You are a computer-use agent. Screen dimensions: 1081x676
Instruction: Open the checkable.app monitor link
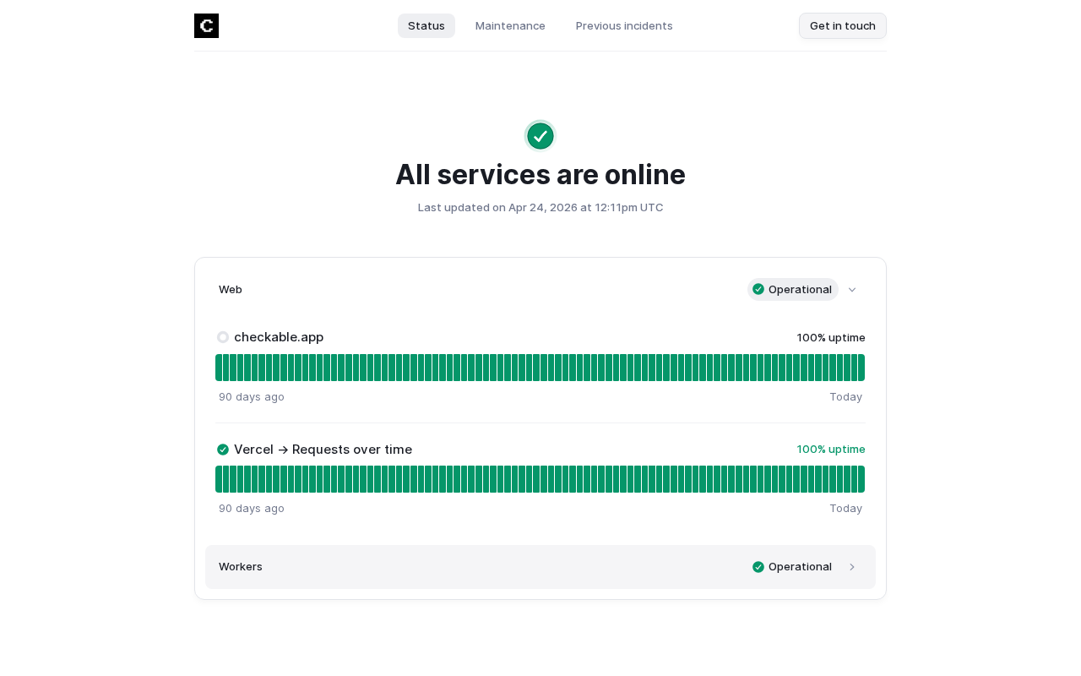pos(279,337)
